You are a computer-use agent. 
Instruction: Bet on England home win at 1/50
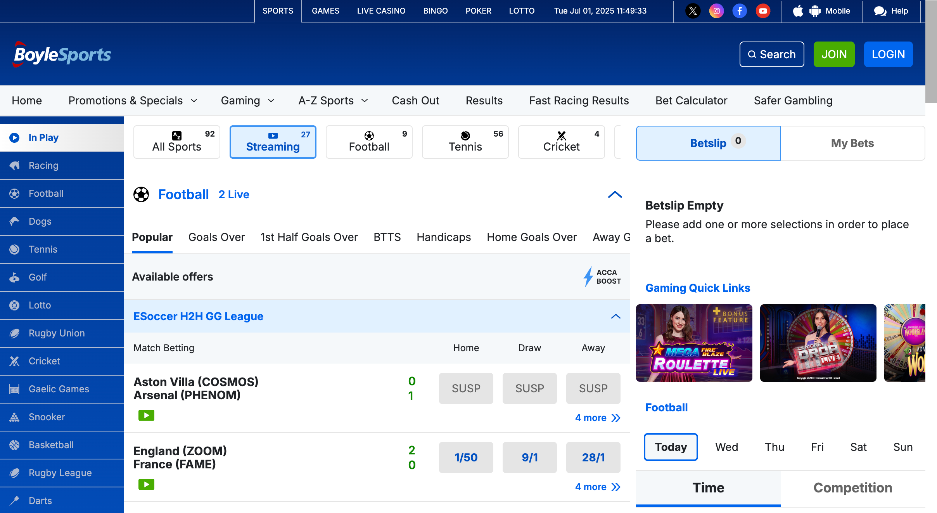click(x=466, y=458)
